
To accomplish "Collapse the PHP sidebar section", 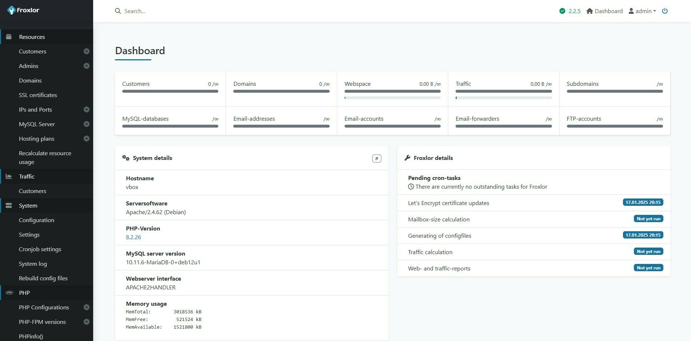I will [x=47, y=293].
